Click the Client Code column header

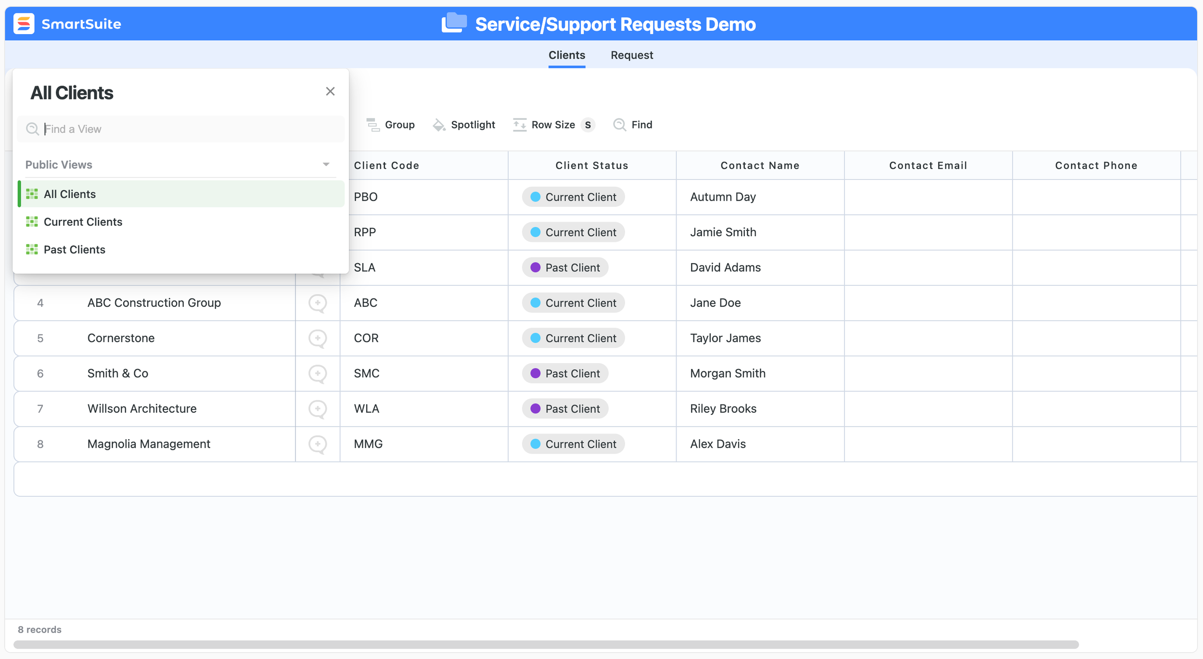424,165
